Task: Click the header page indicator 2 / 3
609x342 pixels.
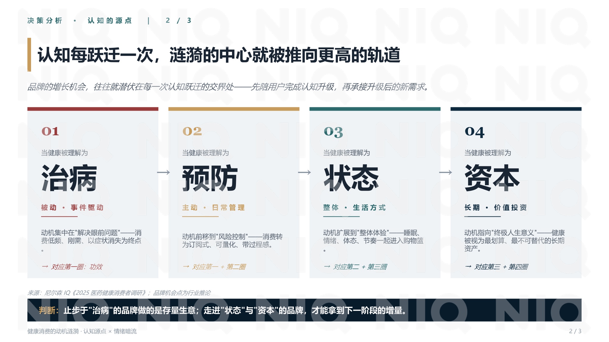Action: point(178,20)
